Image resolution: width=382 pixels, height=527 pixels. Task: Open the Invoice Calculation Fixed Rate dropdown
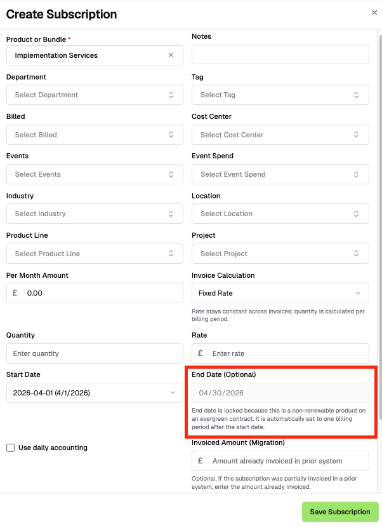pos(280,293)
